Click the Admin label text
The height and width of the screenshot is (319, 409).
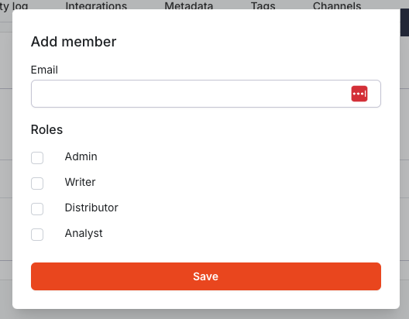pos(81,156)
